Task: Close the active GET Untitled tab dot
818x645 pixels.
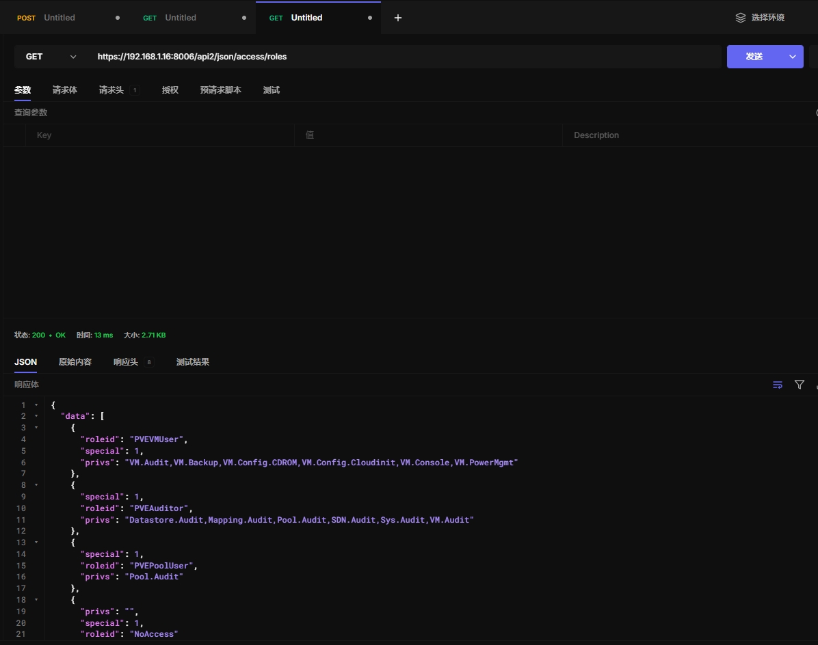Action: click(370, 18)
